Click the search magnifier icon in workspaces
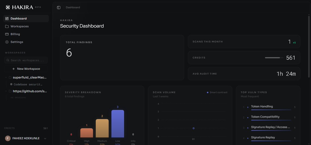Viewport: 311px width, 145px height. click(x=8, y=60)
